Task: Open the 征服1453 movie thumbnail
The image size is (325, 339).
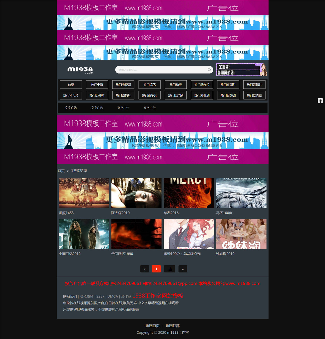Action: click(x=84, y=193)
